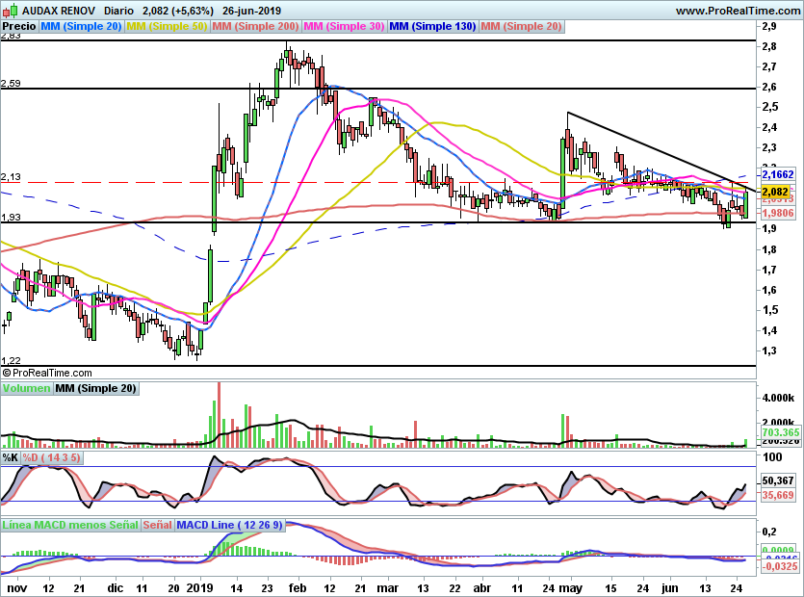Select the Línea MACD menos Señal label

coord(70,525)
